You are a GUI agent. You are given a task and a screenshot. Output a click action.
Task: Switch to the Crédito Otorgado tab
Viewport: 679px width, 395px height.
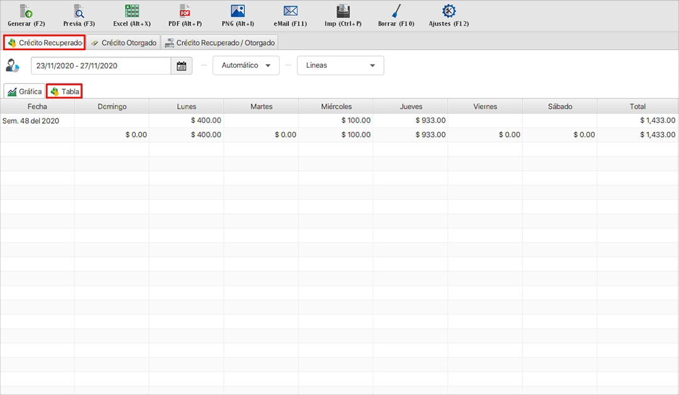point(123,43)
